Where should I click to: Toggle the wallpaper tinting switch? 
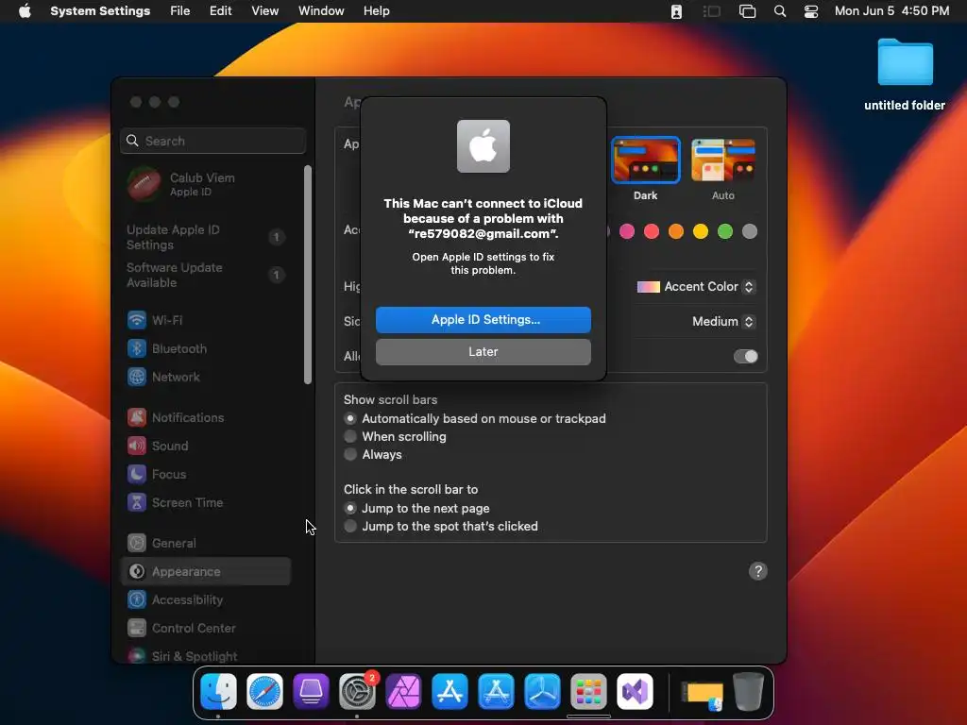(746, 356)
